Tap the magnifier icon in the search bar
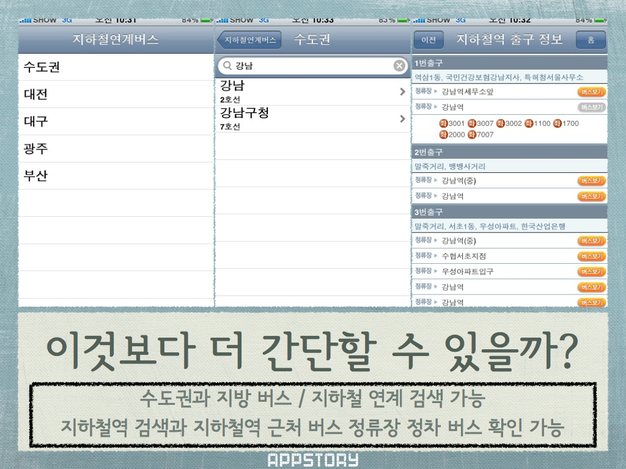626x469 pixels. point(227,66)
